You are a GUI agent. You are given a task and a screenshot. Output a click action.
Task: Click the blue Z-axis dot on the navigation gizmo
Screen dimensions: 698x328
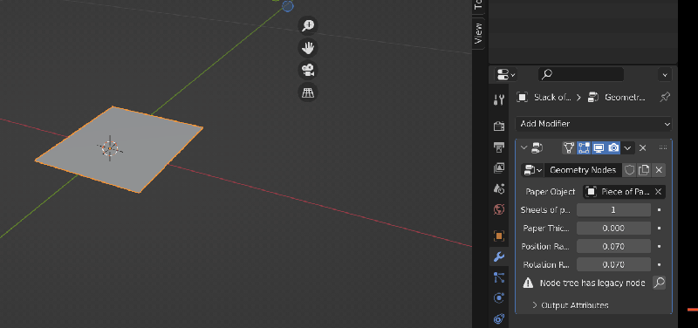pos(288,6)
